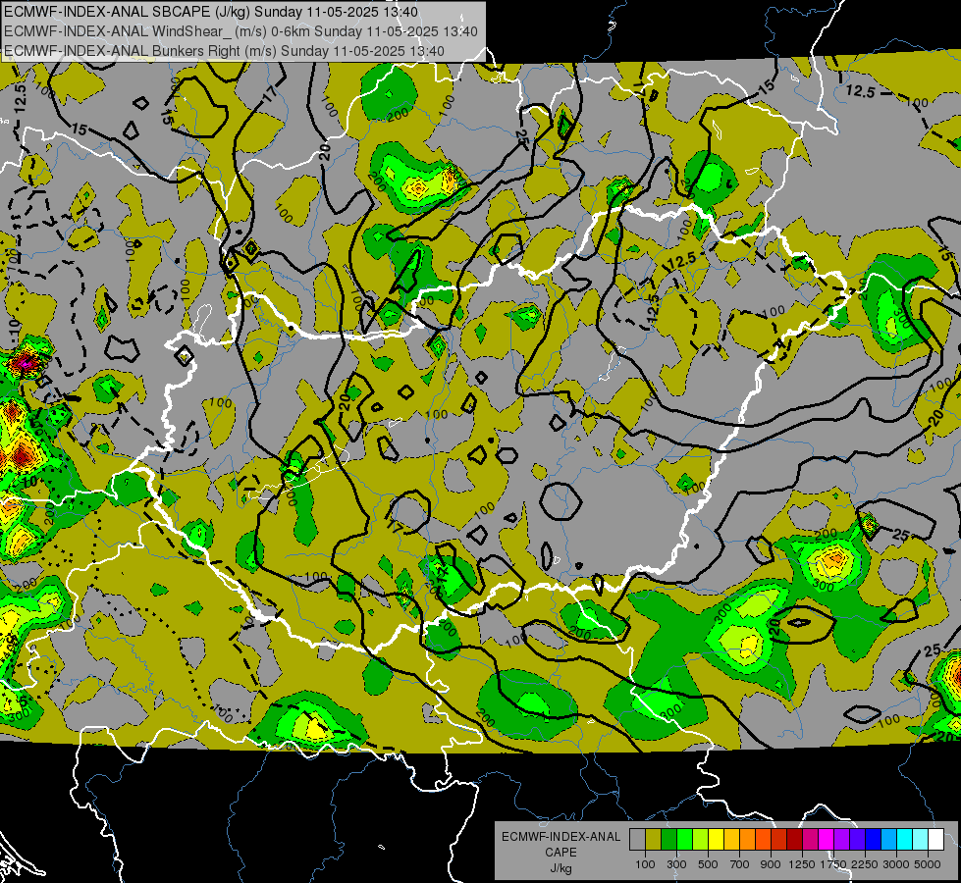
Task: Click the gray below-100 legend swatch
Action: (x=637, y=840)
